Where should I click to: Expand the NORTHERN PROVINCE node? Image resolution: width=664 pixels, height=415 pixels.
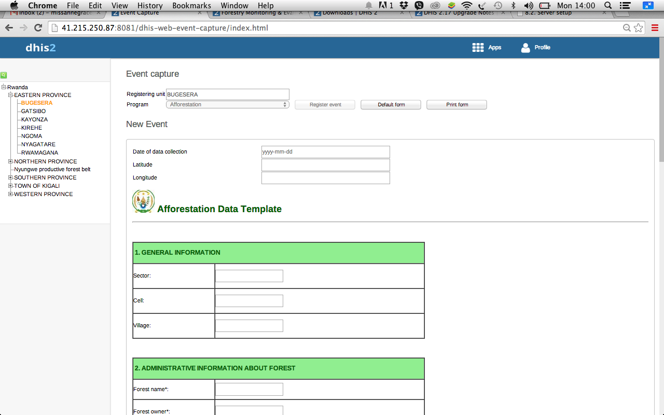click(10, 161)
